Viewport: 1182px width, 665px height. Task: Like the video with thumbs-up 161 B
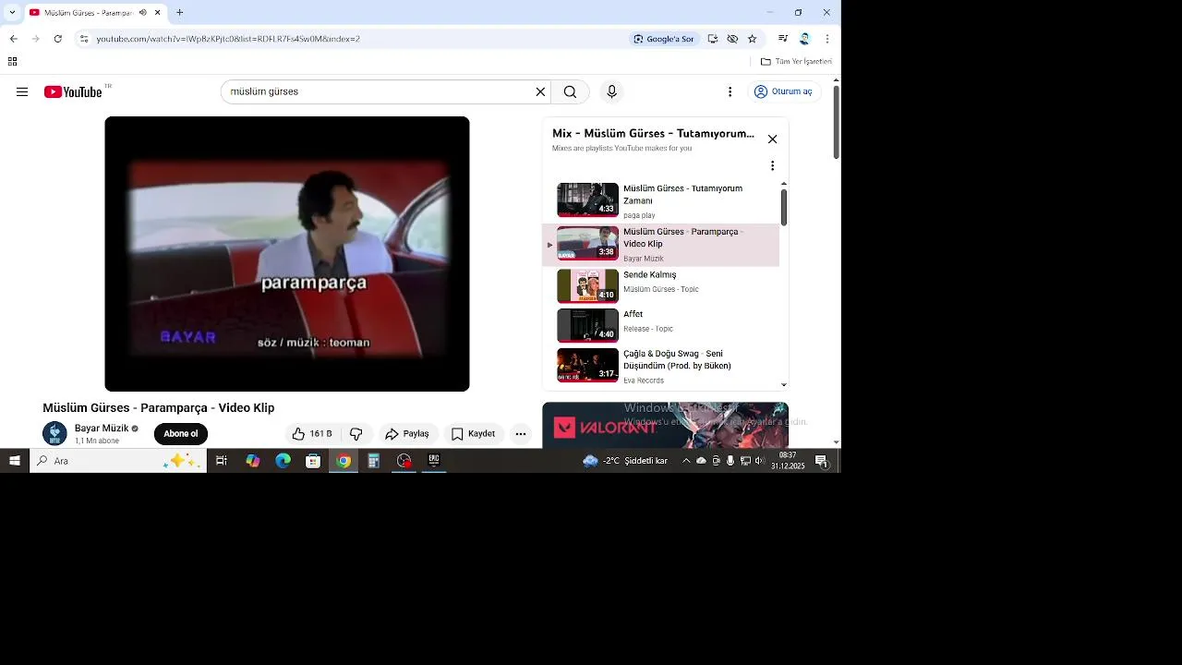click(312, 434)
